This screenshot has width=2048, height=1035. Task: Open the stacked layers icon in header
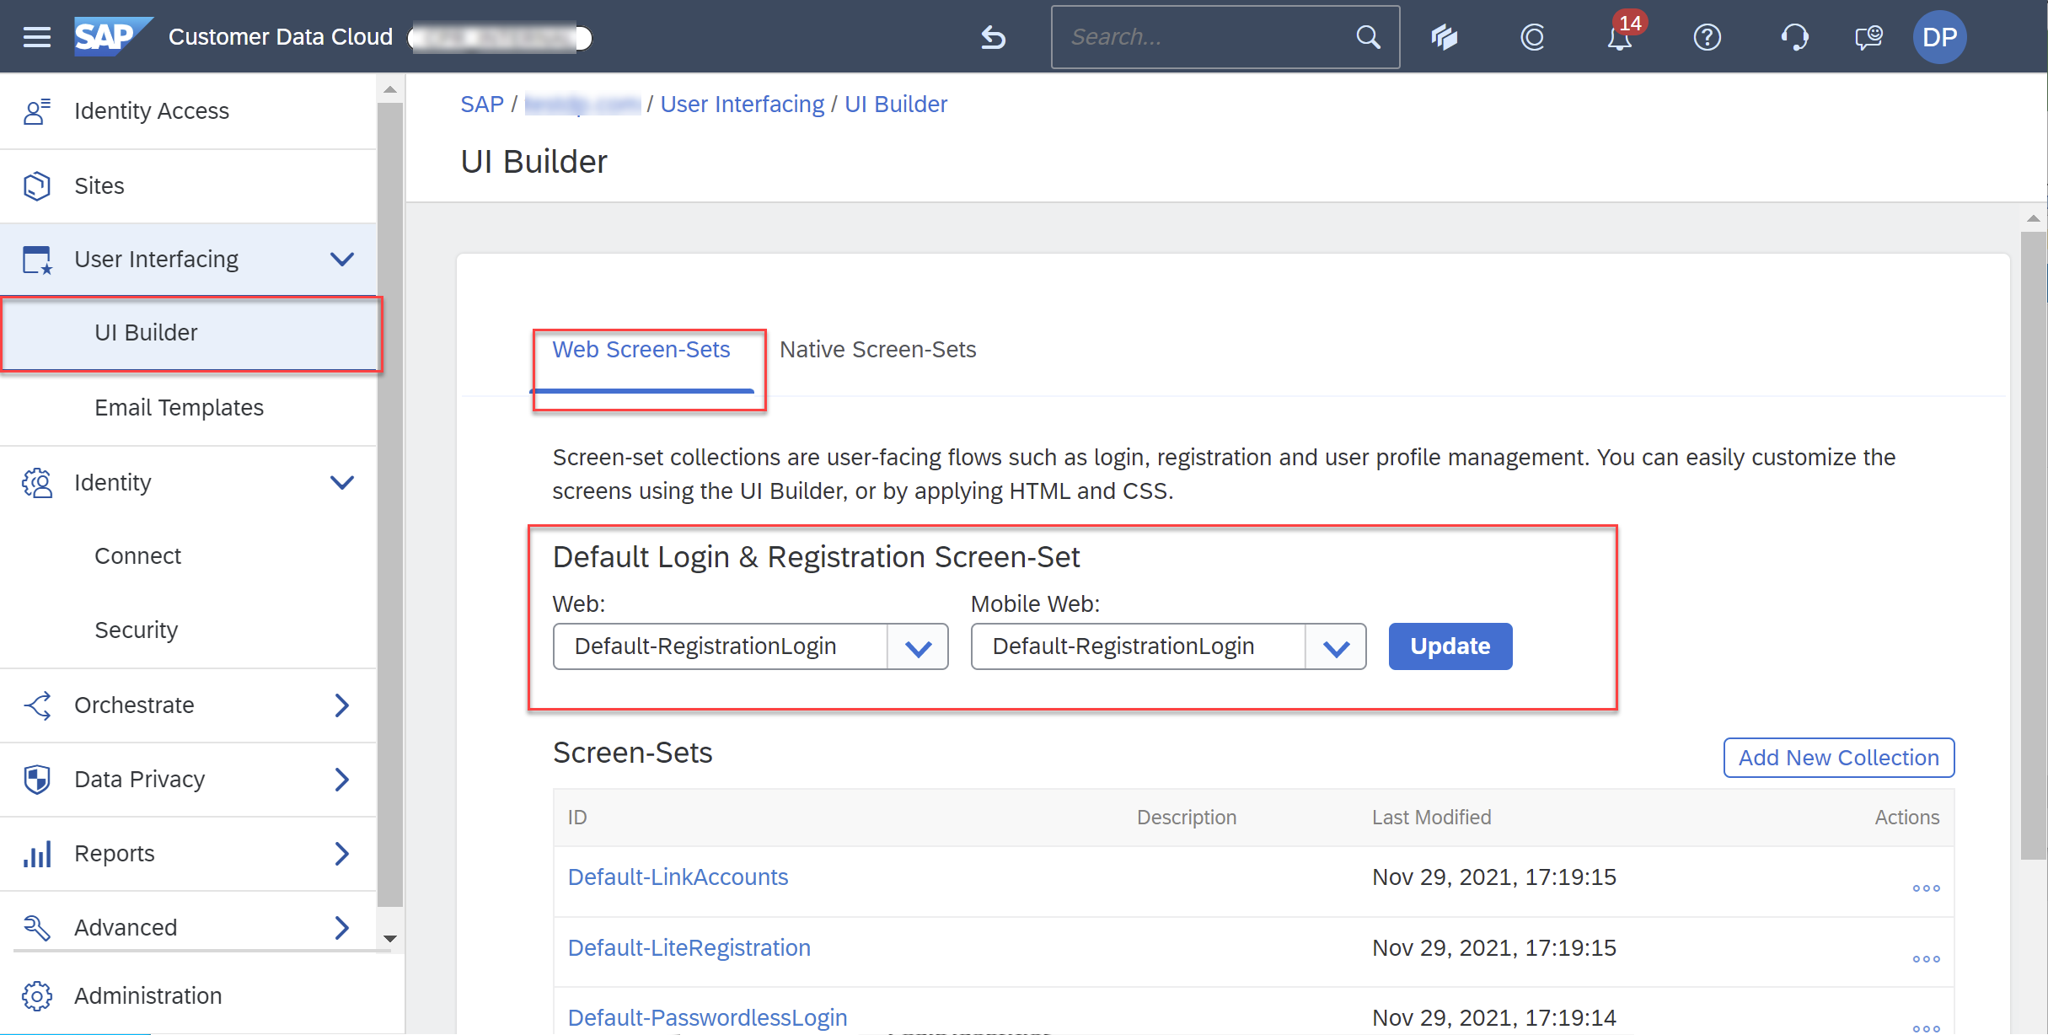pos(1445,37)
